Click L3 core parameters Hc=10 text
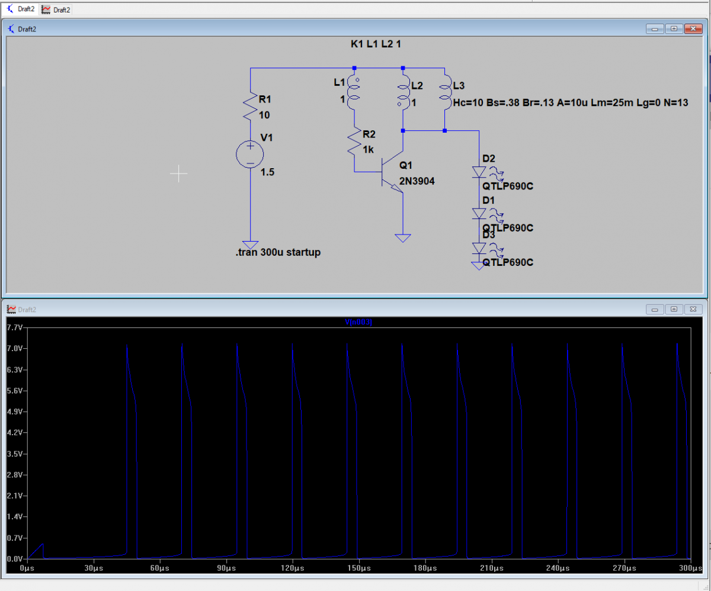Screen dimensions: 711x591 [x=570, y=102]
